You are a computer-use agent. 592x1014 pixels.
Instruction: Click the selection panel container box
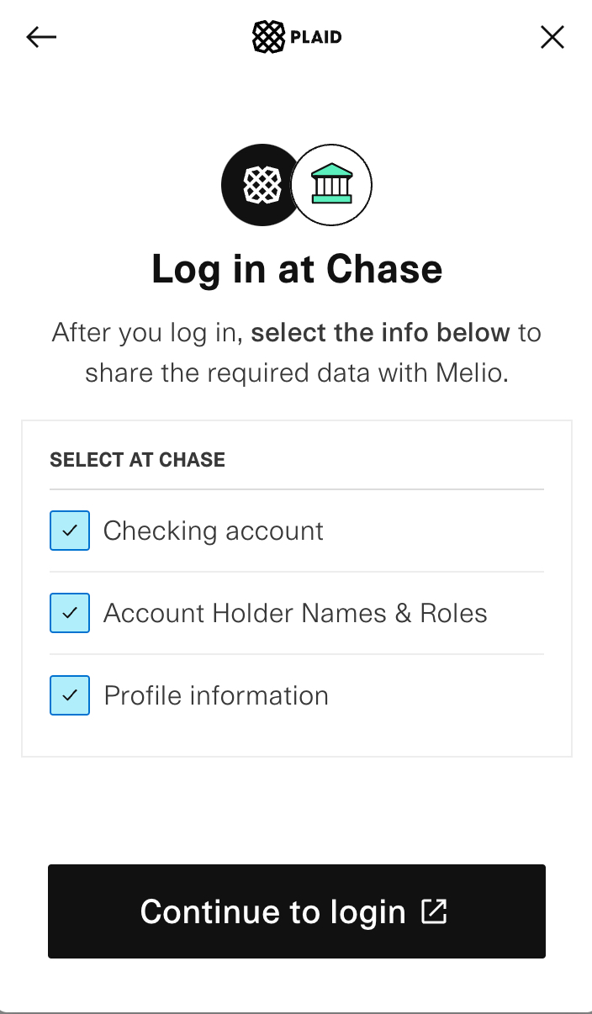(296, 587)
